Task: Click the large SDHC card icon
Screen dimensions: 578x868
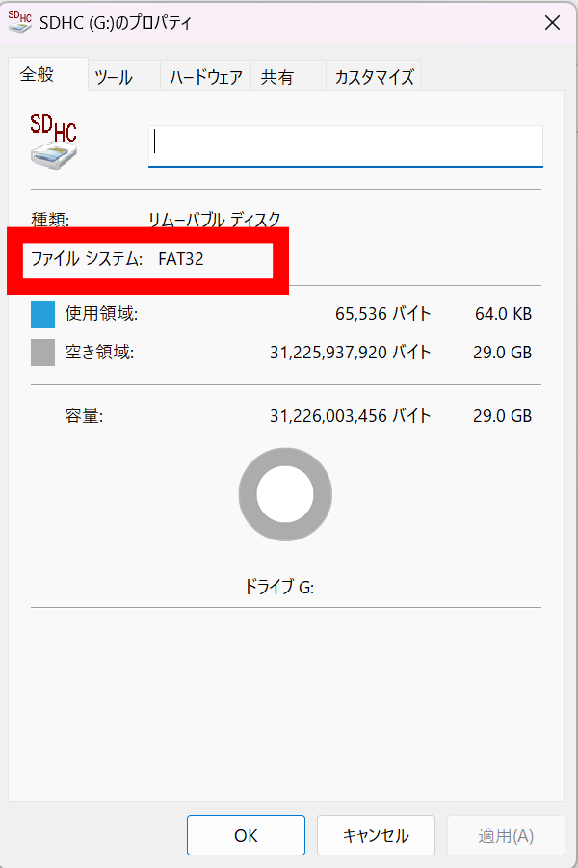Action: 54,142
